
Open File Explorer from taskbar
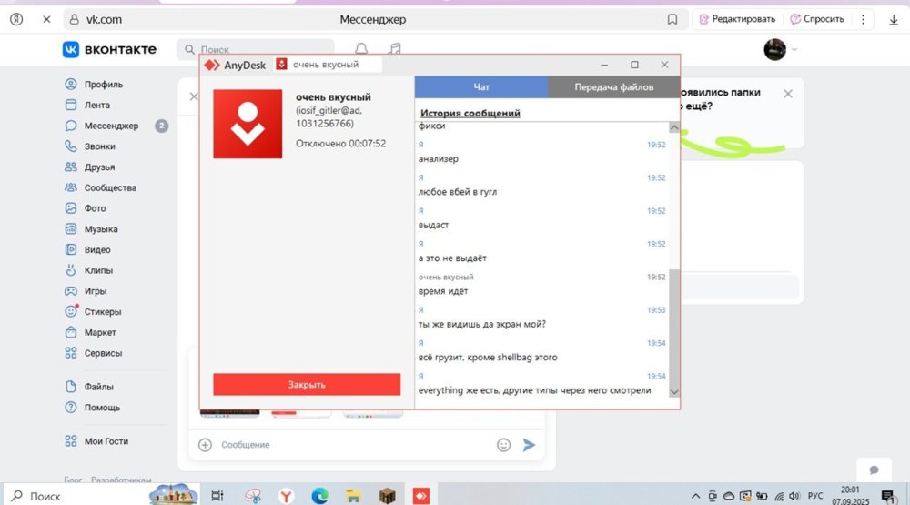(353, 496)
